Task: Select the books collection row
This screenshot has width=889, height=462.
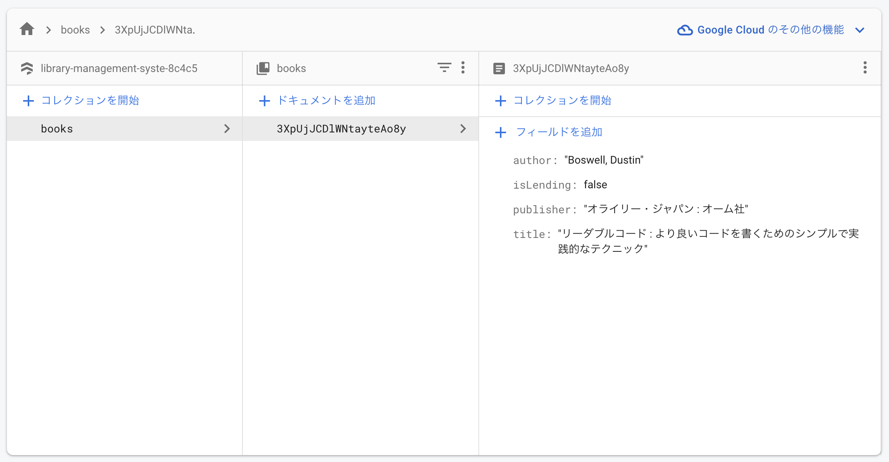Action: tap(57, 129)
